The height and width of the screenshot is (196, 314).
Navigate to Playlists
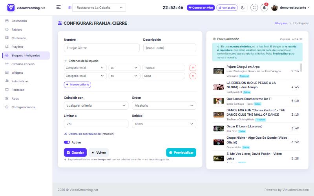click(x=17, y=47)
